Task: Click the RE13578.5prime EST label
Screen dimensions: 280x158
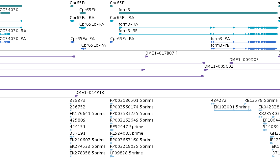Action: click(x=261, y=101)
